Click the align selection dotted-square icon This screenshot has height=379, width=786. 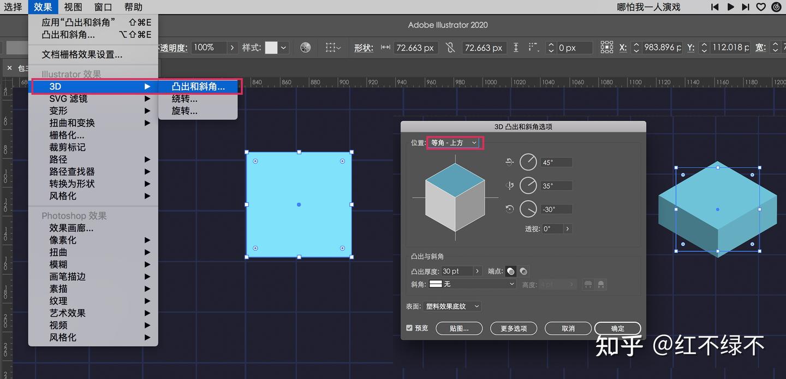click(330, 47)
